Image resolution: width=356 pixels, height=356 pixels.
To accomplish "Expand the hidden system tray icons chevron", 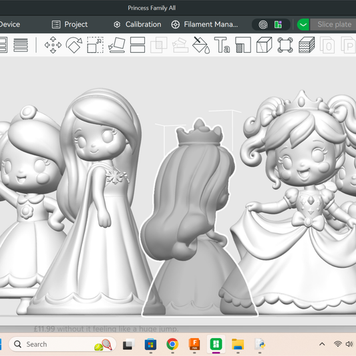I will point(322,344).
